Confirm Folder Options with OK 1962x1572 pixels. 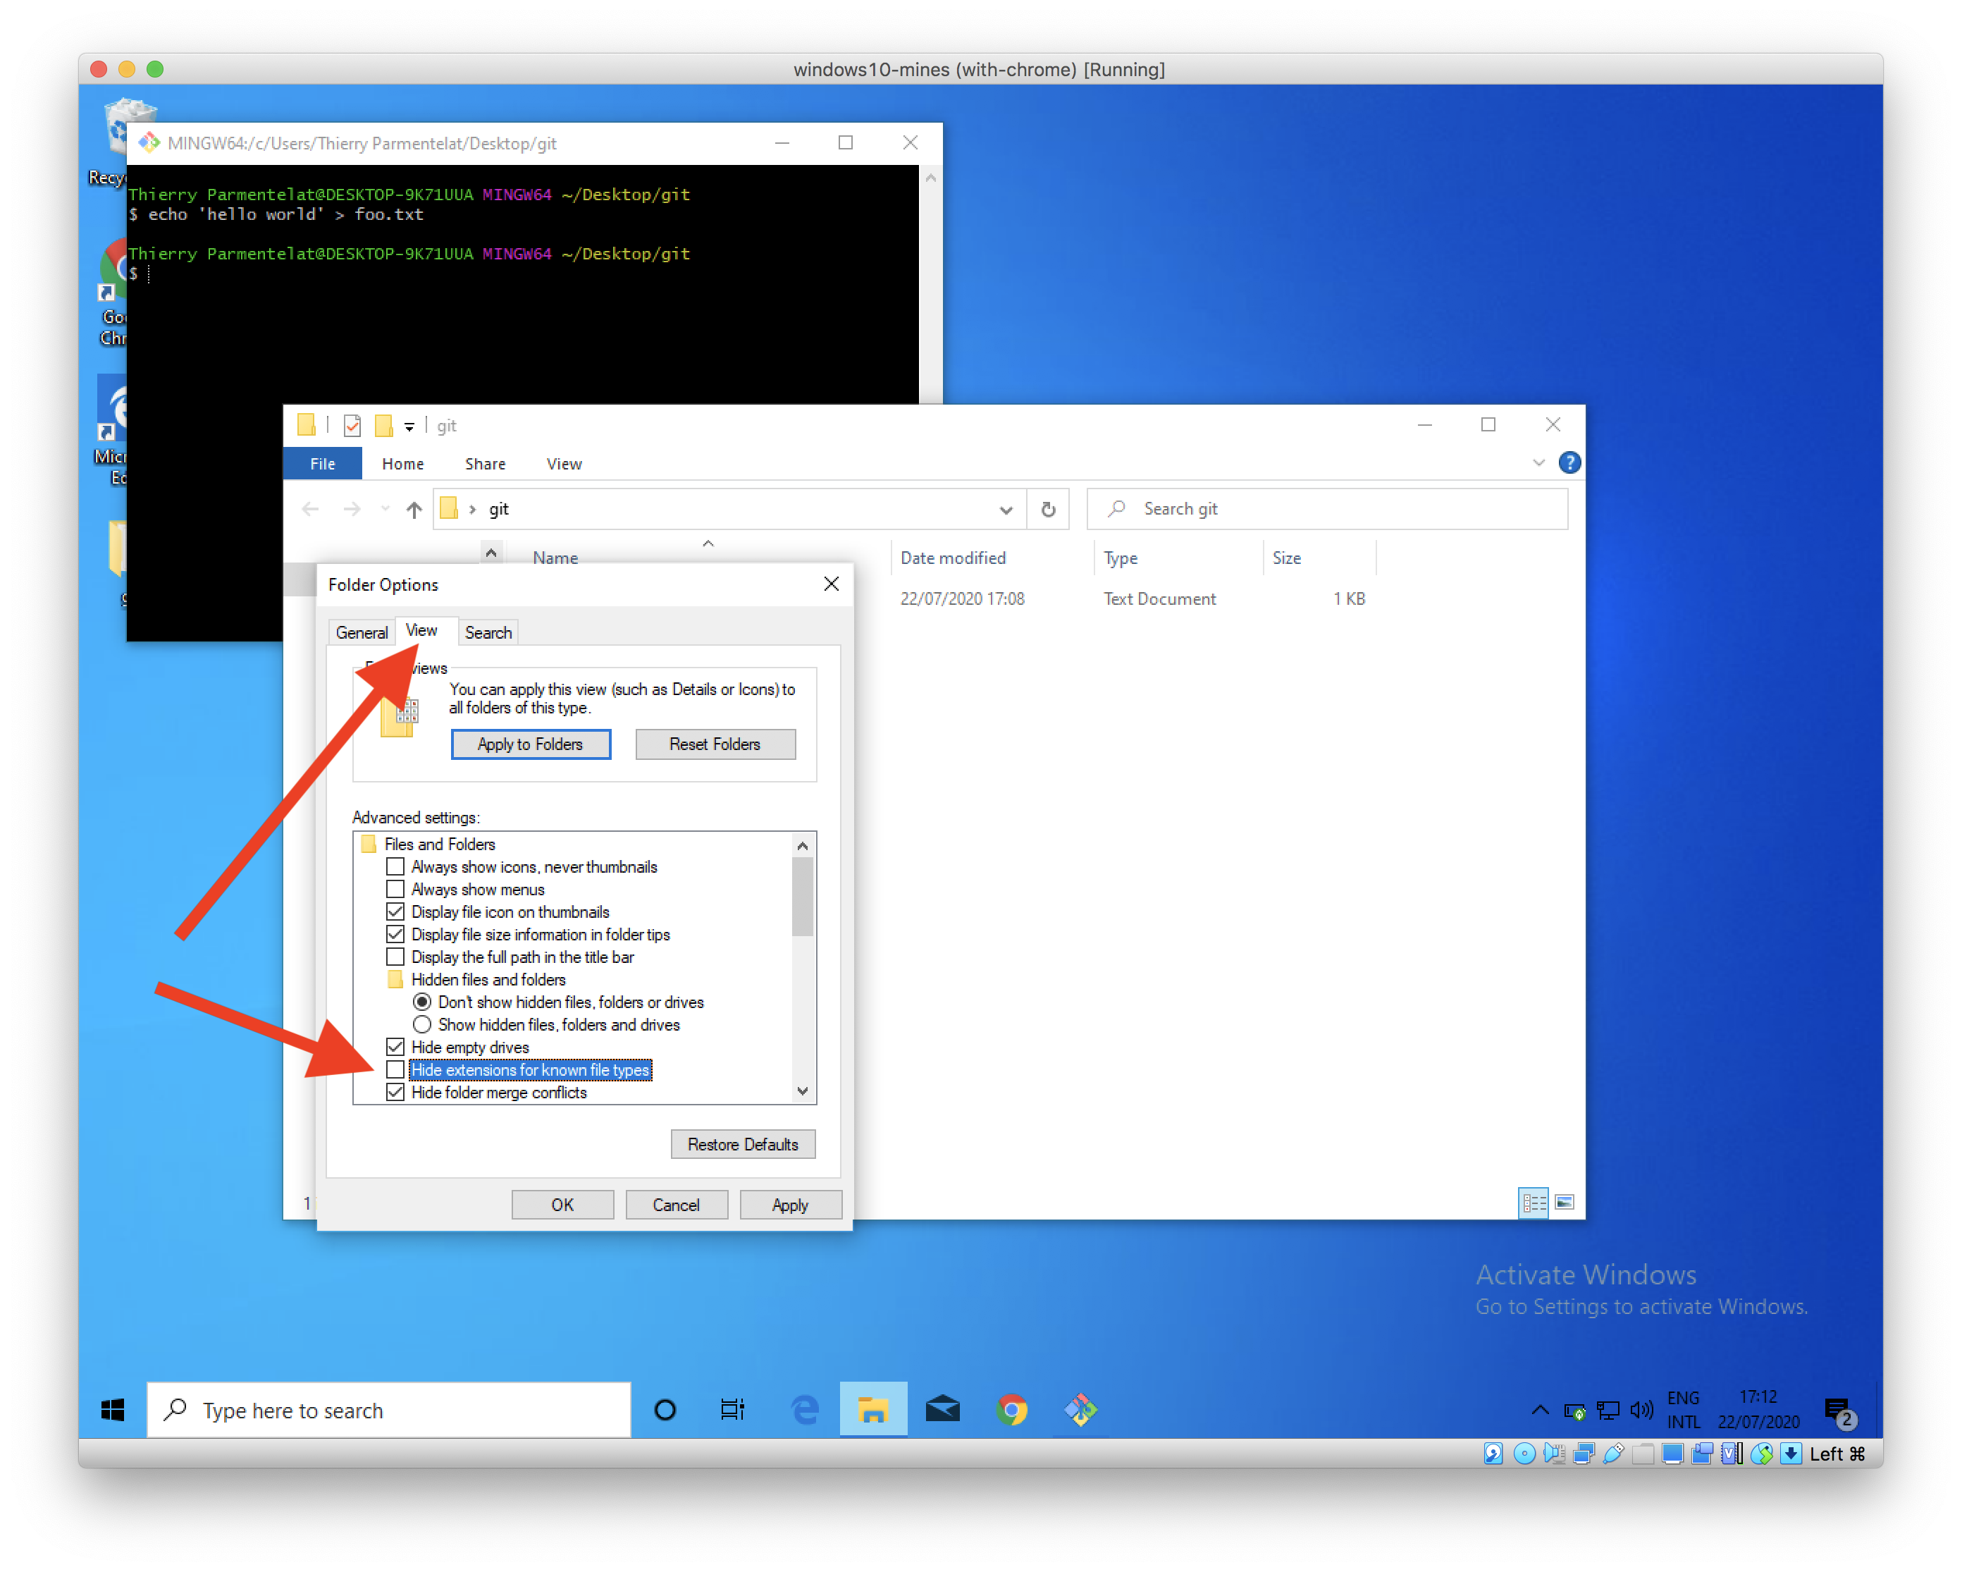pyautogui.click(x=562, y=1204)
